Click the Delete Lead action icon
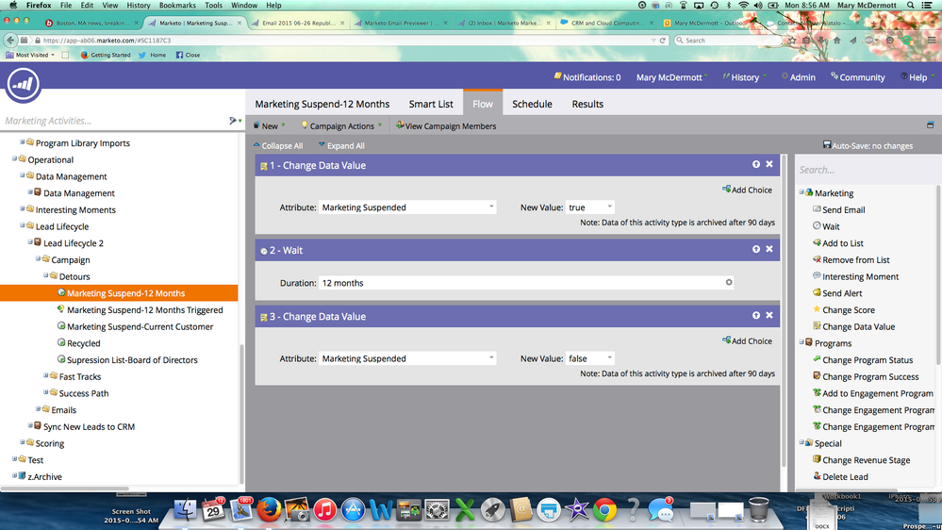The height and width of the screenshot is (530, 942). tap(817, 476)
